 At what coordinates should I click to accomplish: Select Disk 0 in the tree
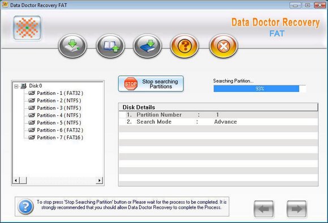(36, 86)
